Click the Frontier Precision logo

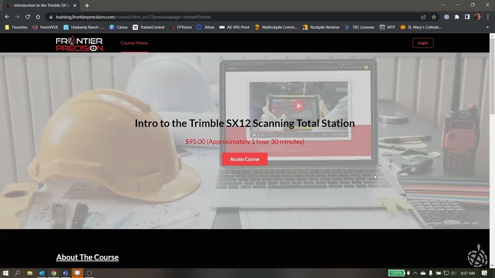pos(79,44)
